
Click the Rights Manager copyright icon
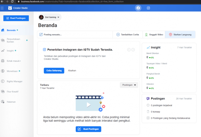[x=3, y=81]
